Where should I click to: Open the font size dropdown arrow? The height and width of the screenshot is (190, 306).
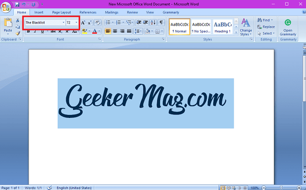(76, 22)
